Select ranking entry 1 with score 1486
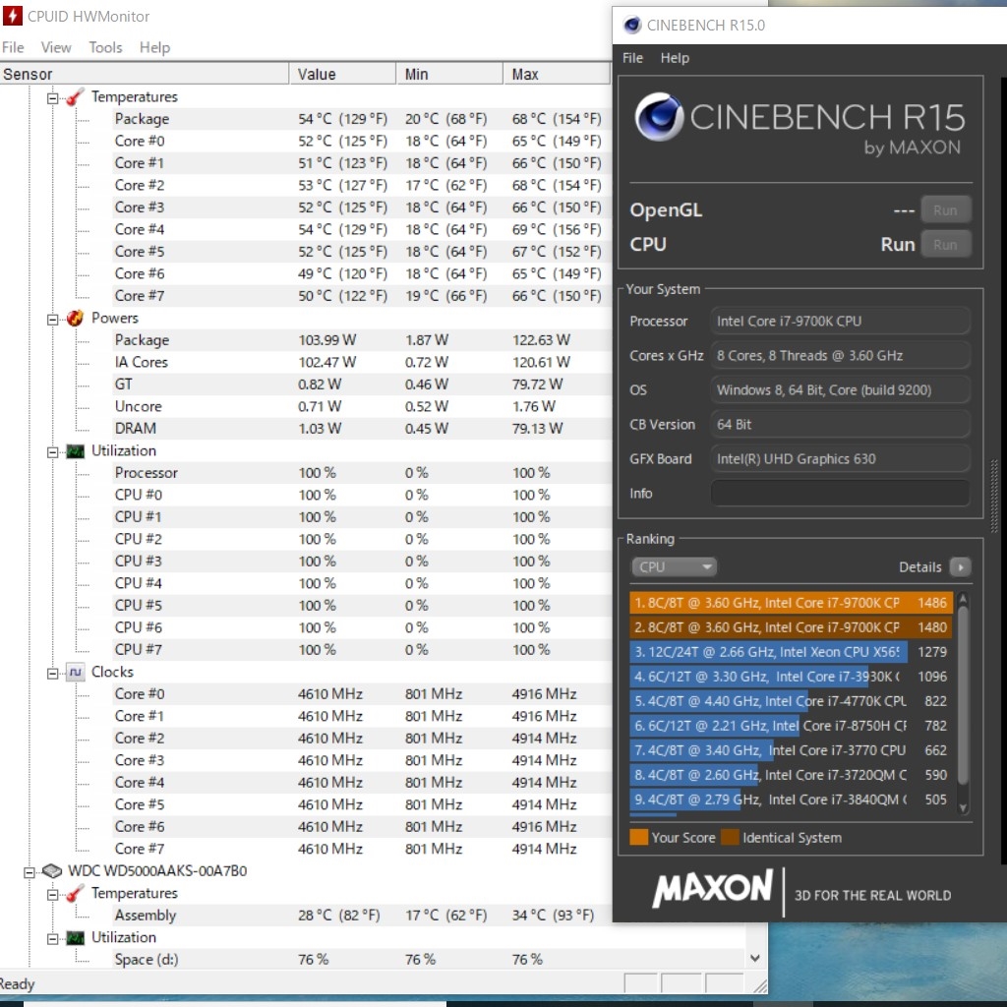 coord(791,603)
